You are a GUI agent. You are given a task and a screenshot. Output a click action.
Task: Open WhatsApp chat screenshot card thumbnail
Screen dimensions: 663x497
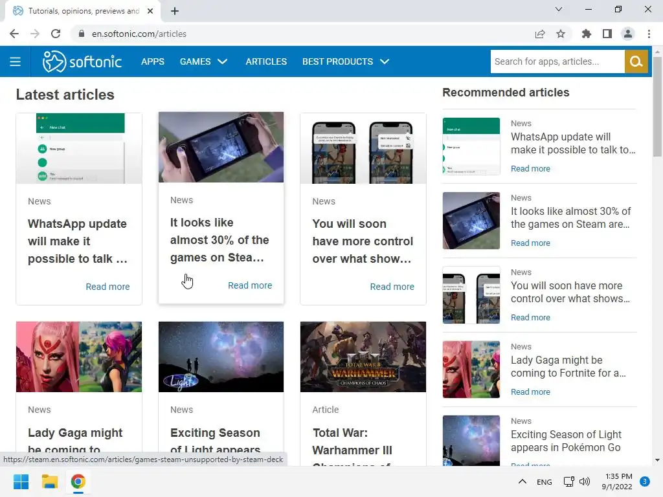click(x=79, y=148)
